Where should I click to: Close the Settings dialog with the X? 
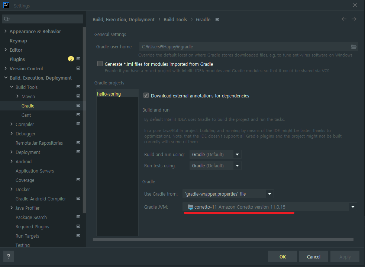pos(355,5)
